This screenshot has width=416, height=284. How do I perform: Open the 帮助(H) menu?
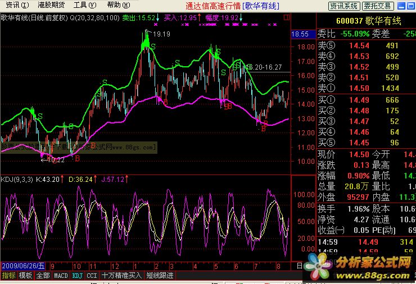[118, 4]
